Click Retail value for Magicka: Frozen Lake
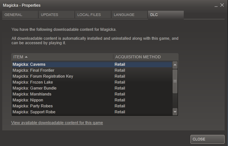 pyautogui.click(x=120, y=82)
